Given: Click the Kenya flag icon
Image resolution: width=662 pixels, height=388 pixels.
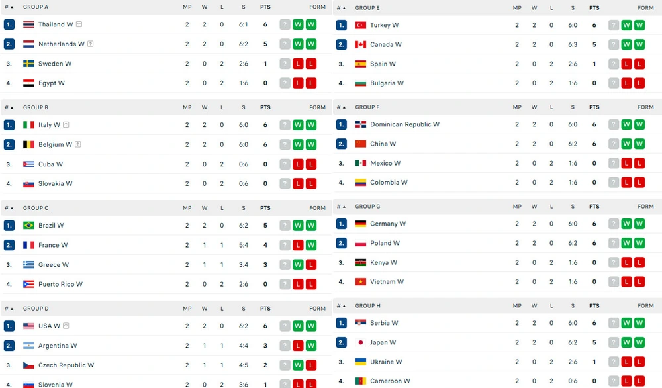Looking at the screenshot, I should pyautogui.click(x=361, y=263).
